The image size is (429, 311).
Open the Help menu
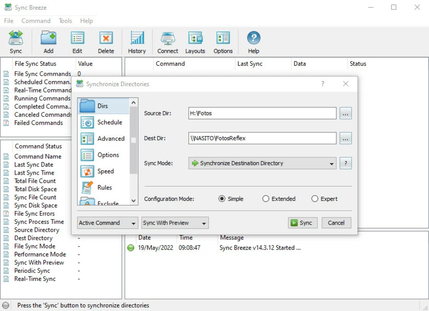coord(86,21)
